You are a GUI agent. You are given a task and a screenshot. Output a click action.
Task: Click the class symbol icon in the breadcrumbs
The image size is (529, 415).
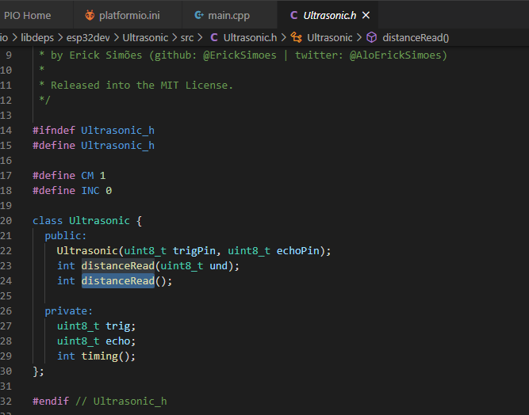(x=297, y=37)
